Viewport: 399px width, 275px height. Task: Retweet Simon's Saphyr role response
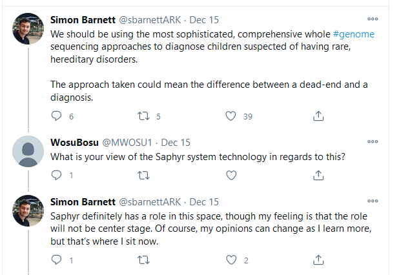(x=144, y=260)
